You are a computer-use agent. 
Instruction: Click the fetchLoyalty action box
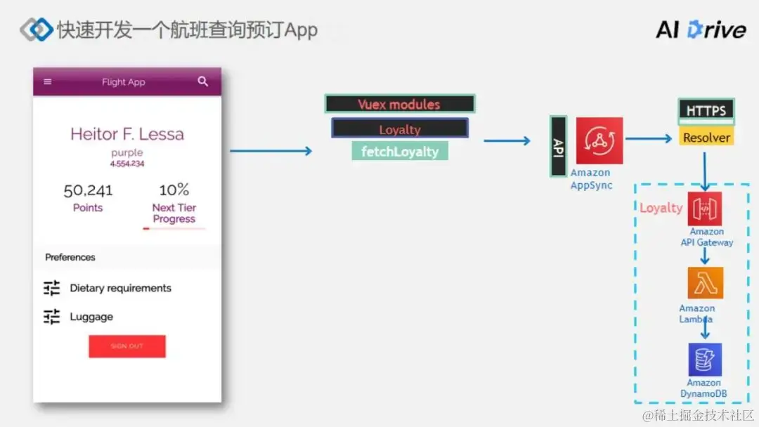coord(400,152)
